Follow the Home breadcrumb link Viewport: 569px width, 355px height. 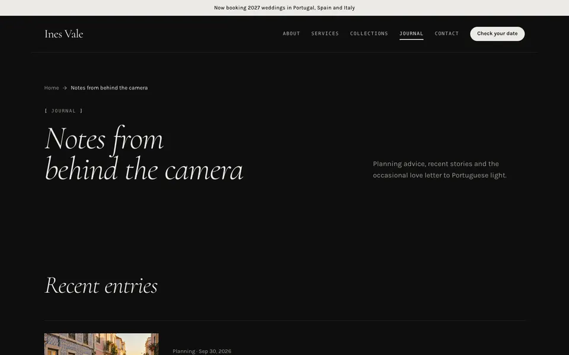point(52,88)
